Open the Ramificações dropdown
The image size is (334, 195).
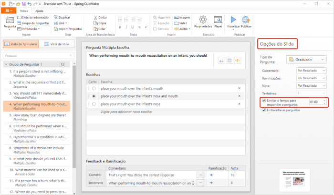pos(312,78)
